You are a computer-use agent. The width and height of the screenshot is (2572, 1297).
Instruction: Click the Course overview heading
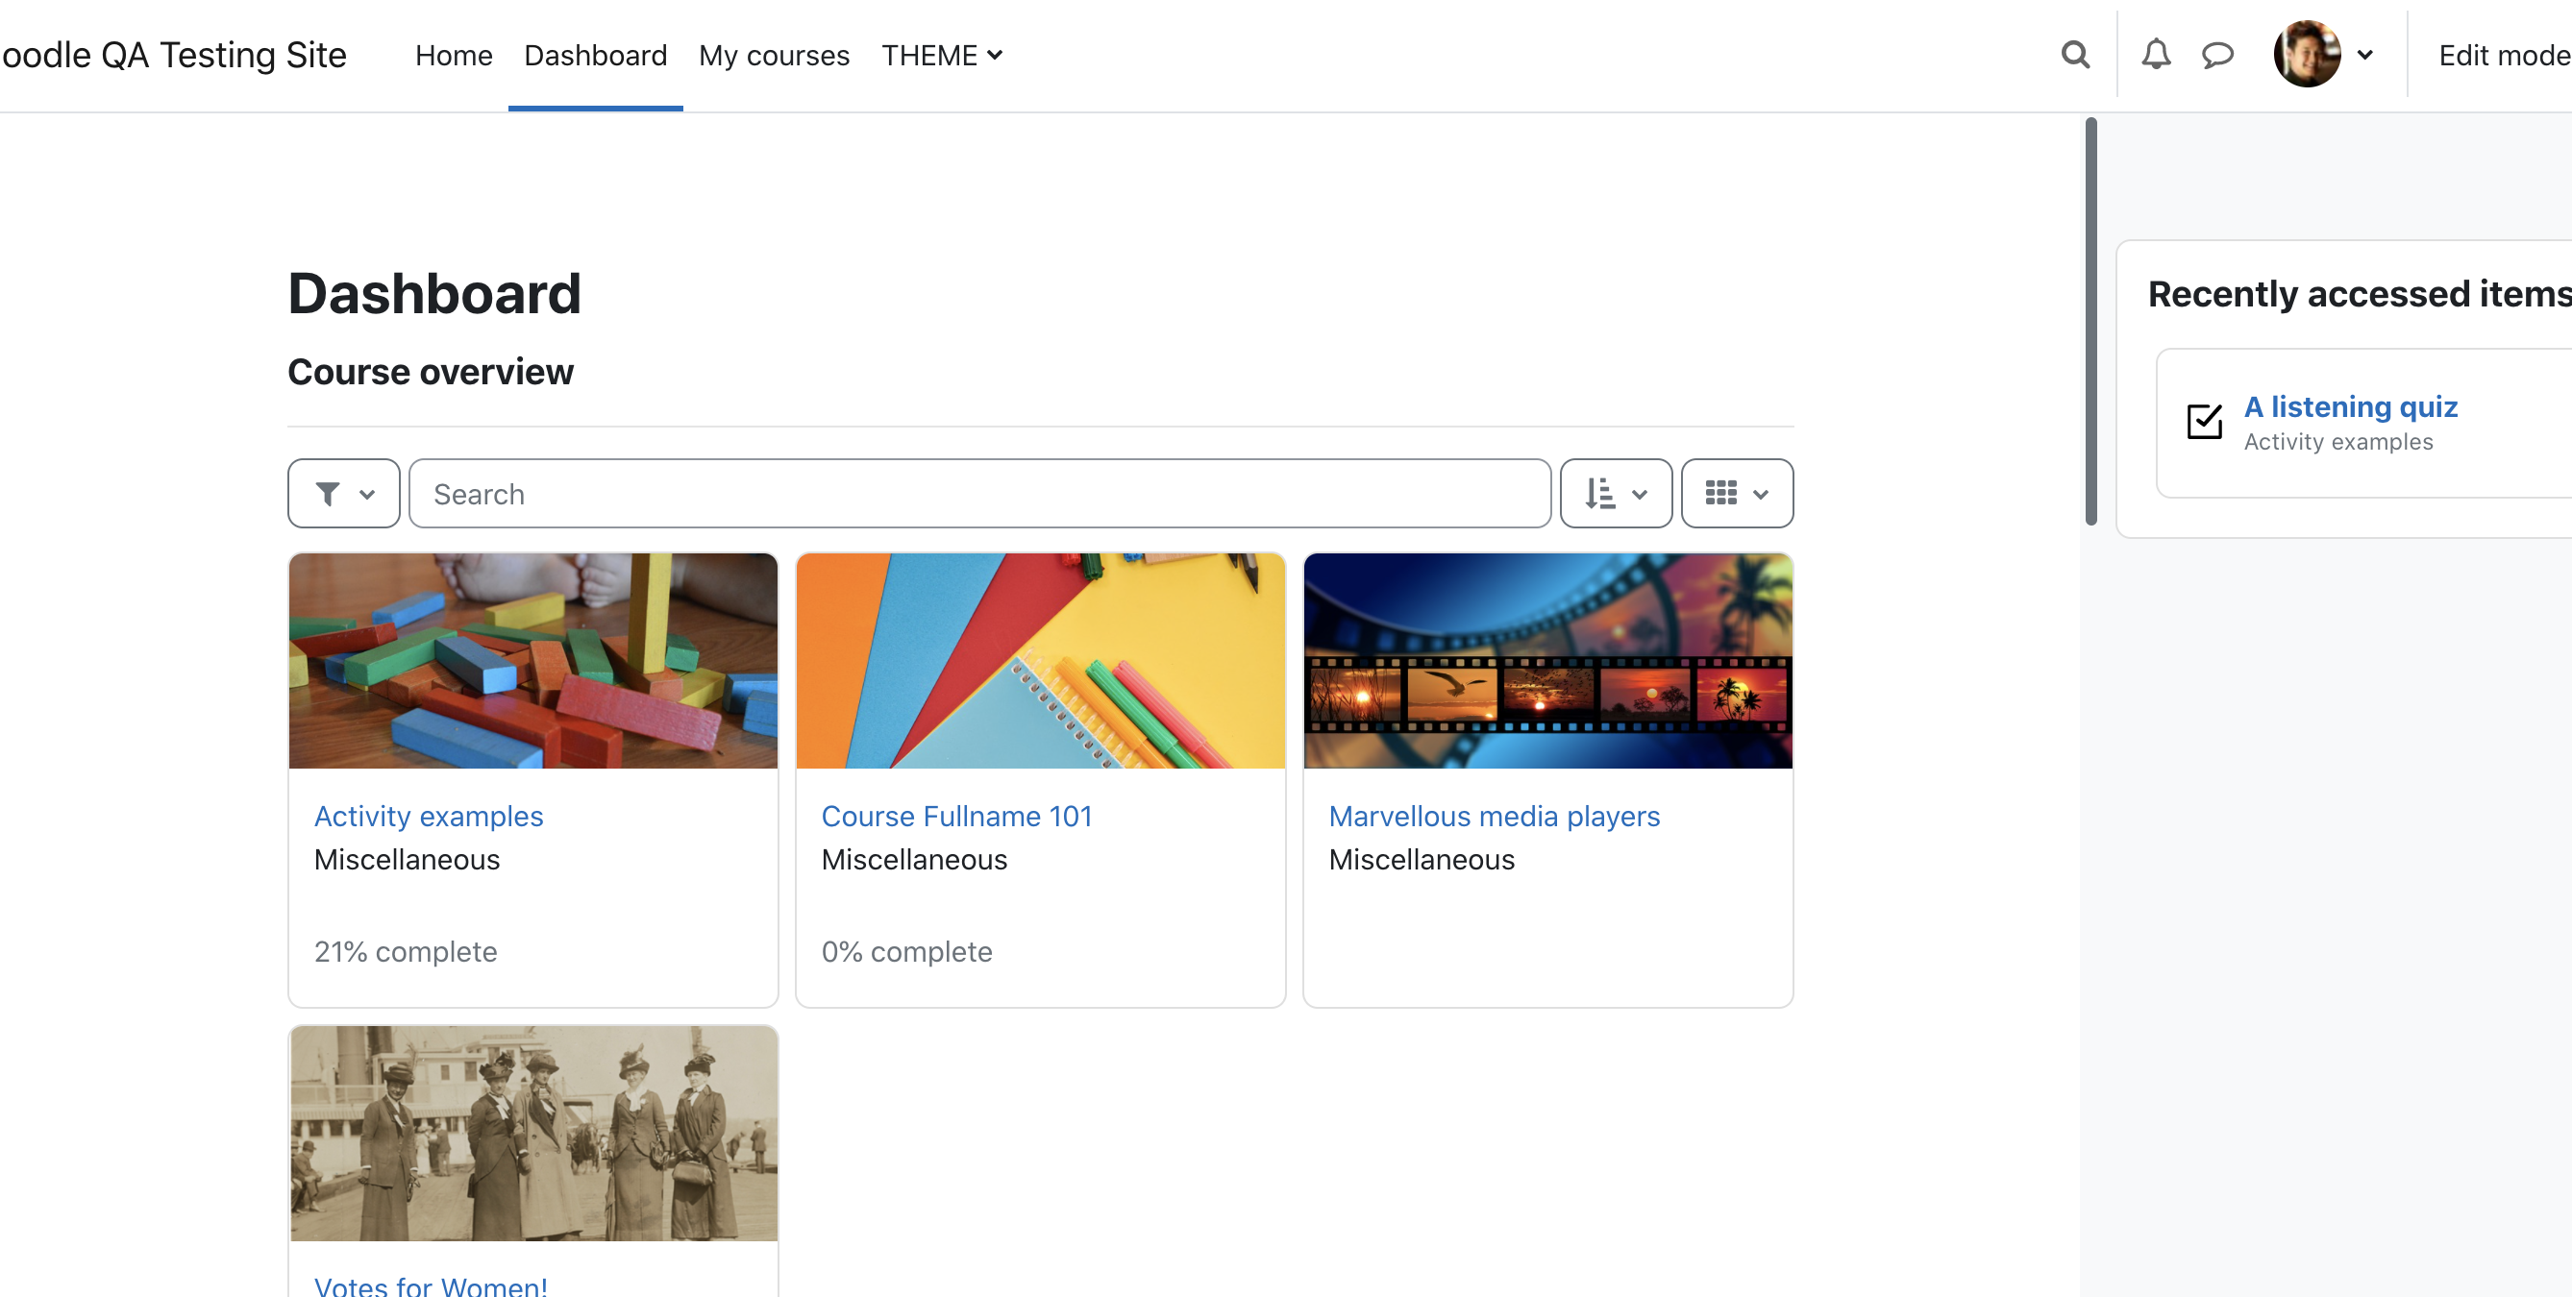tap(431, 372)
